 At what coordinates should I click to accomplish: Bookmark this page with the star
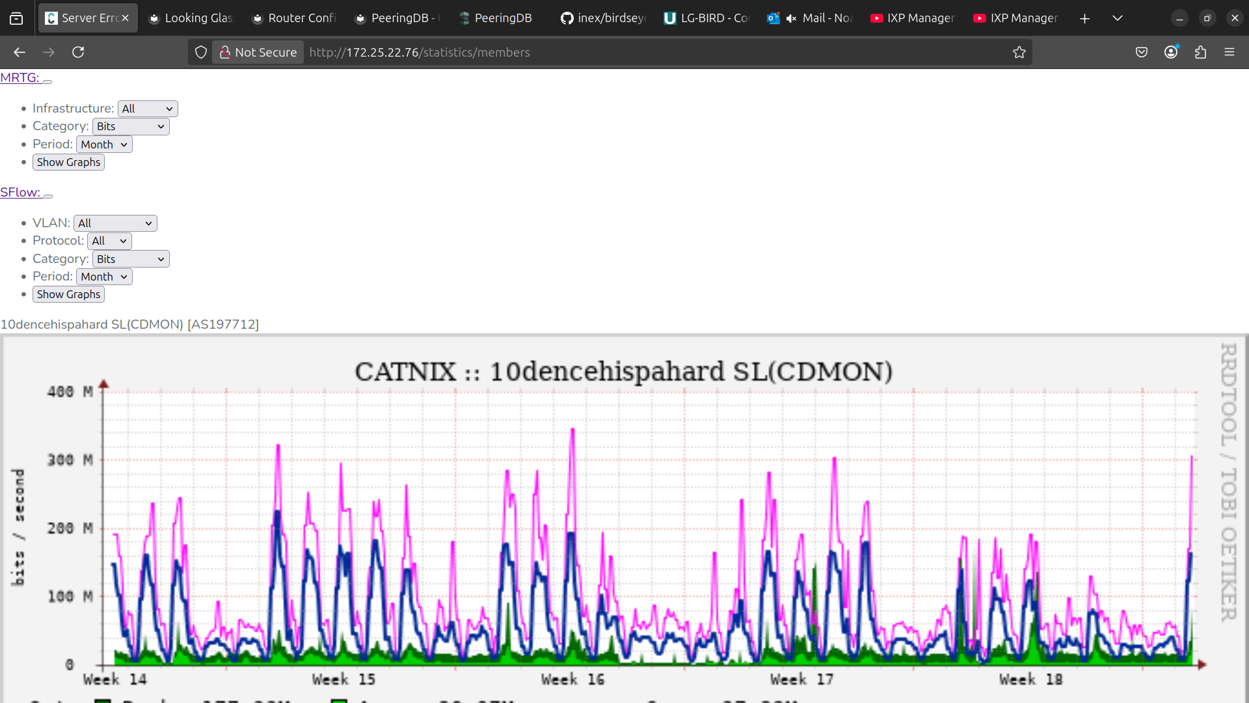click(1019, 52)
